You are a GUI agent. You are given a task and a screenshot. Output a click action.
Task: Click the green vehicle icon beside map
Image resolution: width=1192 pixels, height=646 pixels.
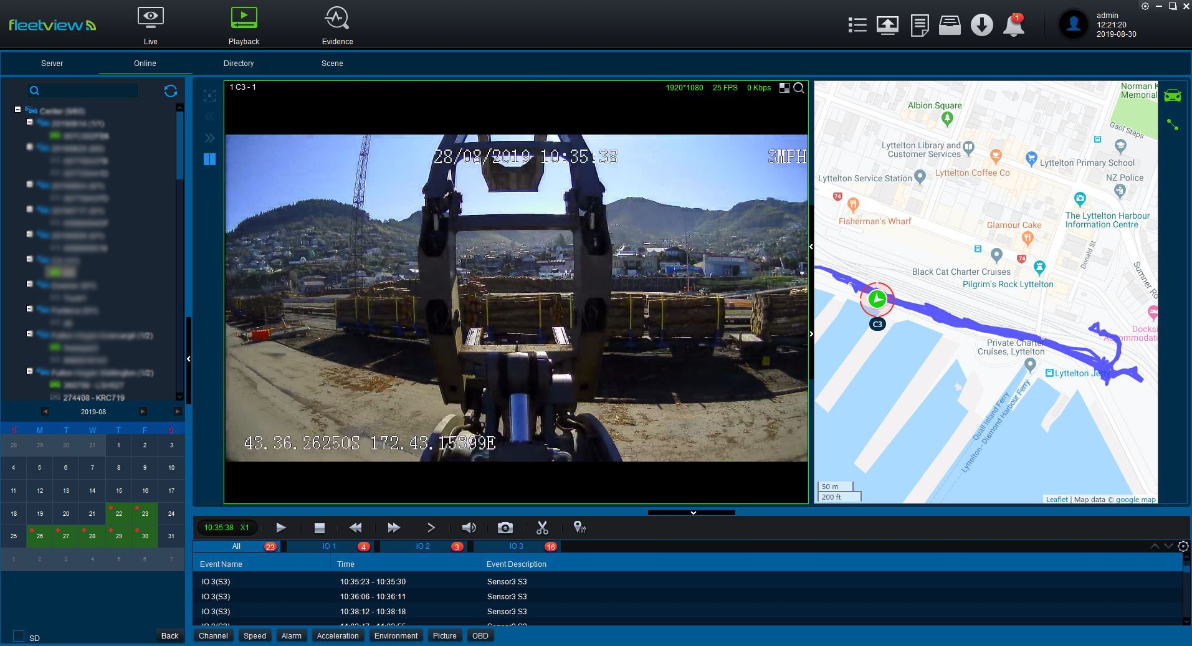1172,95
